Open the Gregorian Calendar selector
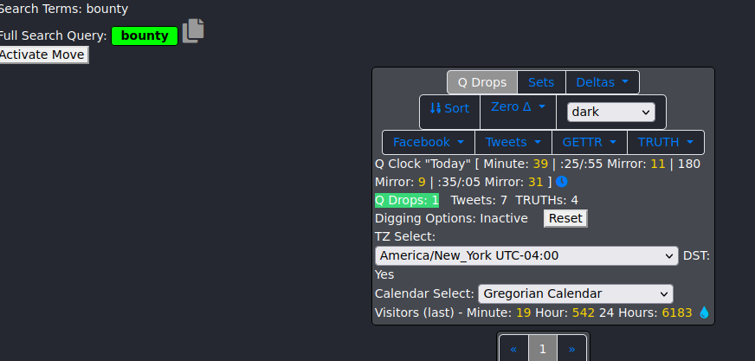The height and width of the screenshot is (361, 755). pyautogui.click(x=576, y=293)
